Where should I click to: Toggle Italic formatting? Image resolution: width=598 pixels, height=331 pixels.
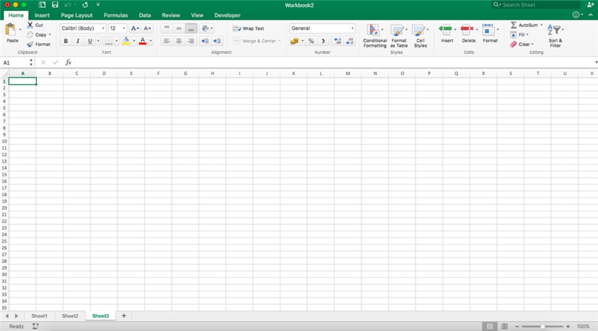(78, 41)
